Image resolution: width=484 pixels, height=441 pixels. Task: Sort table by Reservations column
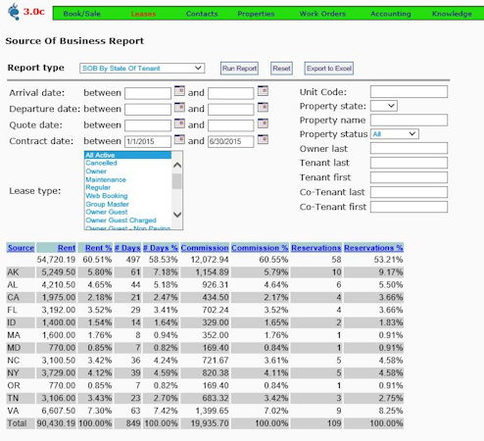(x=316, y=248)
